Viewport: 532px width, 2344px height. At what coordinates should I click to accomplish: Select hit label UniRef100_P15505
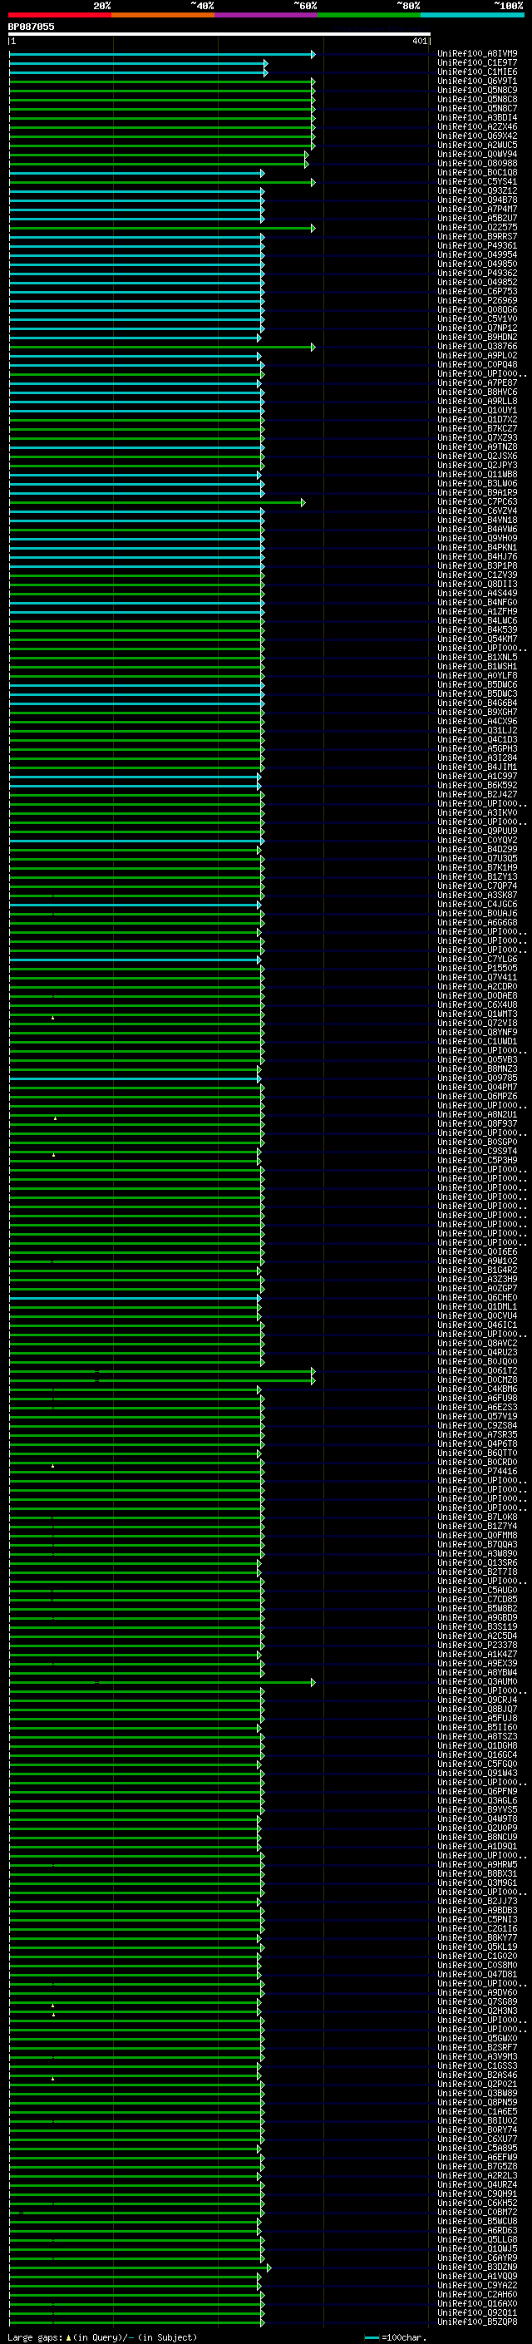477,968
